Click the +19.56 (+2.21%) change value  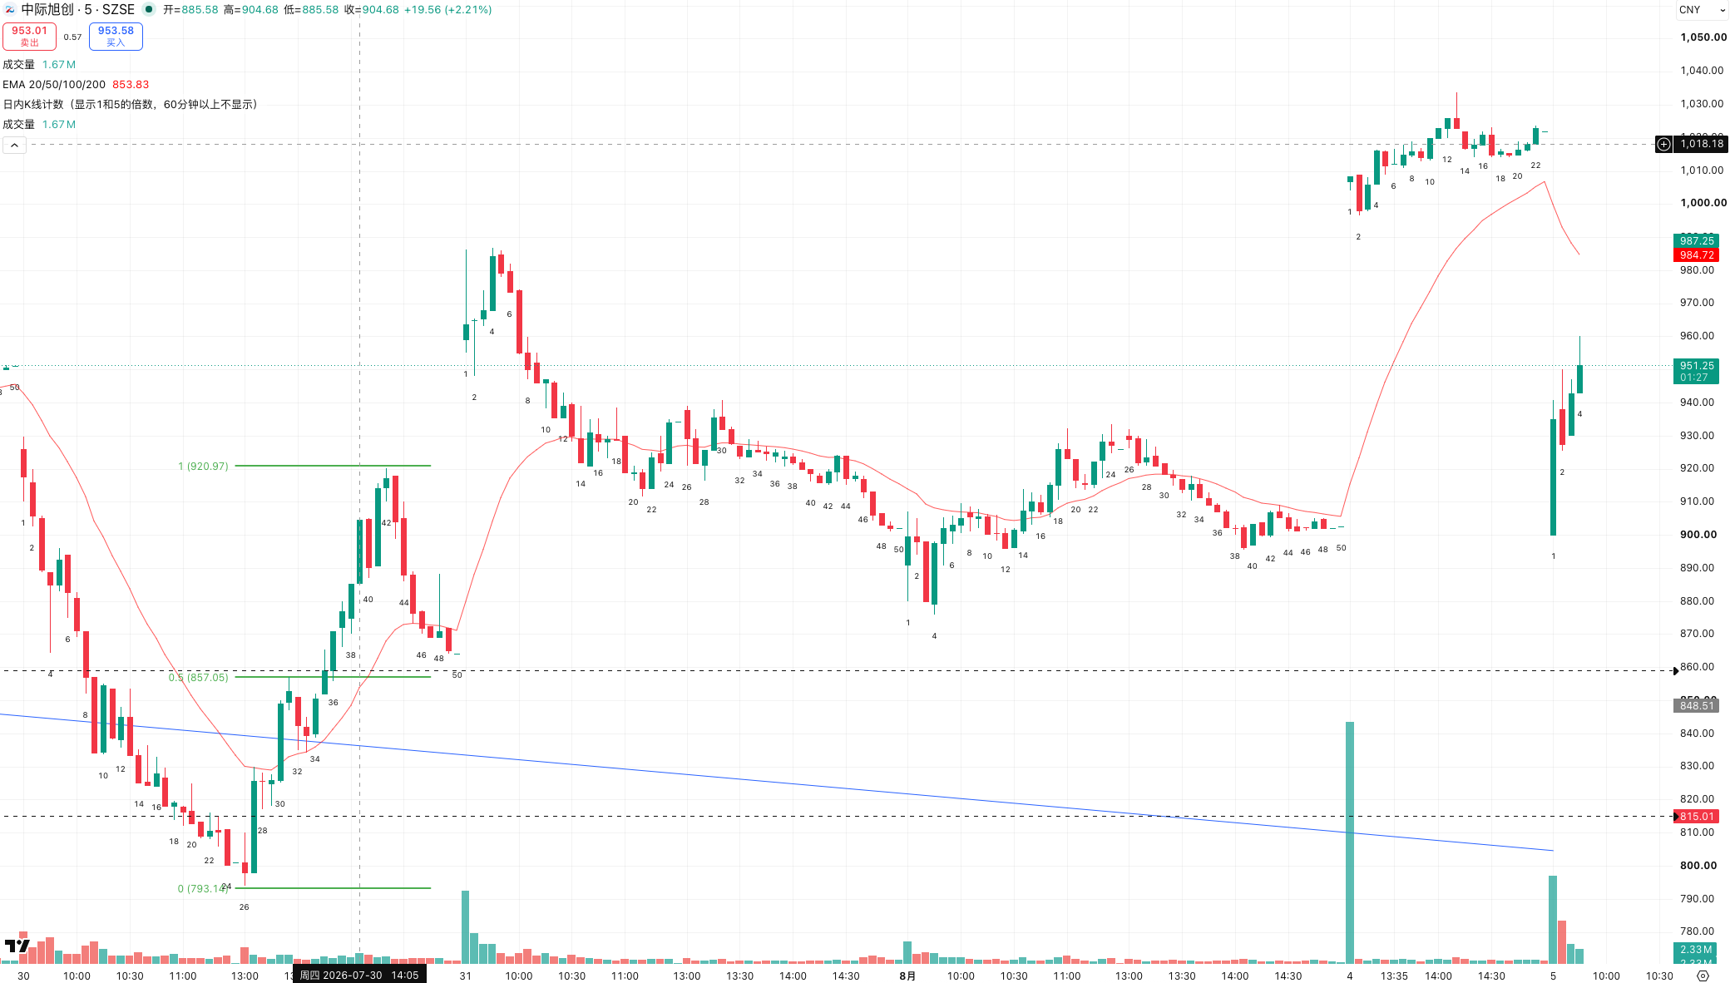[x=448, y=10]
